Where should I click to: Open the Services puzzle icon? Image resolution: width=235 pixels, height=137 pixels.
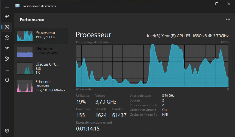[x=7, y=80]
